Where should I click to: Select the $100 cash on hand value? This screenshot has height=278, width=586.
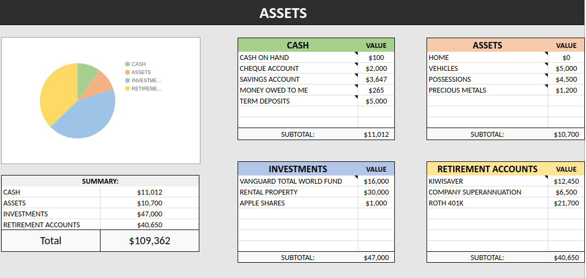tap(376, 57)
